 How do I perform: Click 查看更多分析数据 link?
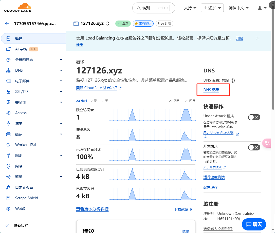[x=92, y=209]
